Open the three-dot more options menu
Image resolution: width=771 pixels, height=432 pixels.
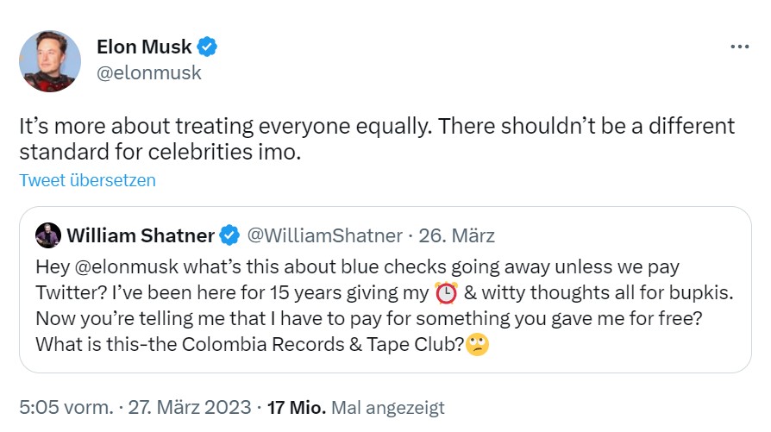coord(739,47)
